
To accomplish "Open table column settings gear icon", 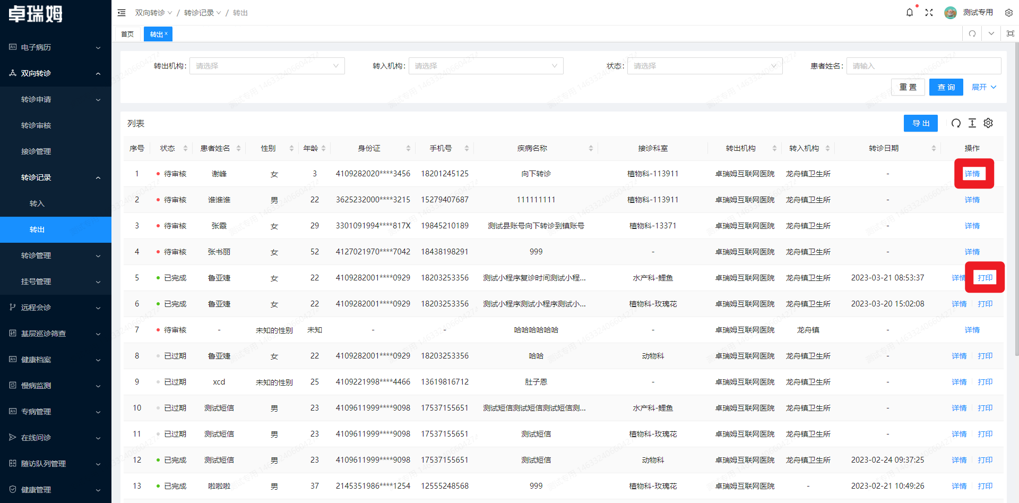I will [x=988, y=123].
